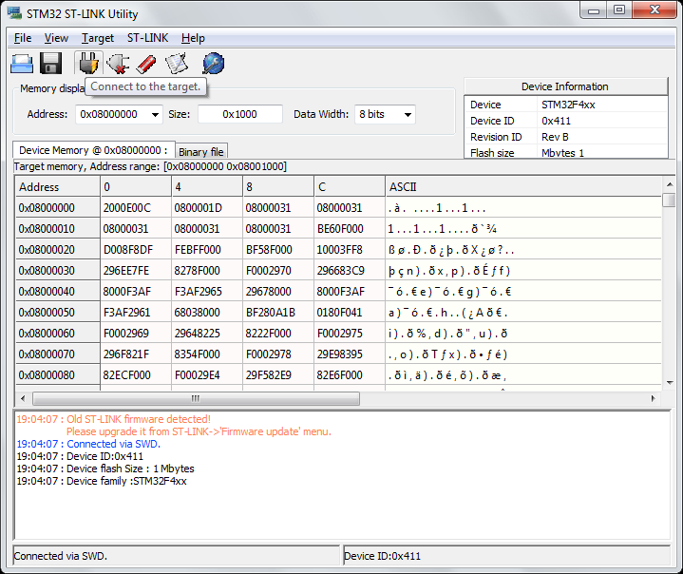Click Revision ID value Rev B
683x574 pixels.
(555, 137)
